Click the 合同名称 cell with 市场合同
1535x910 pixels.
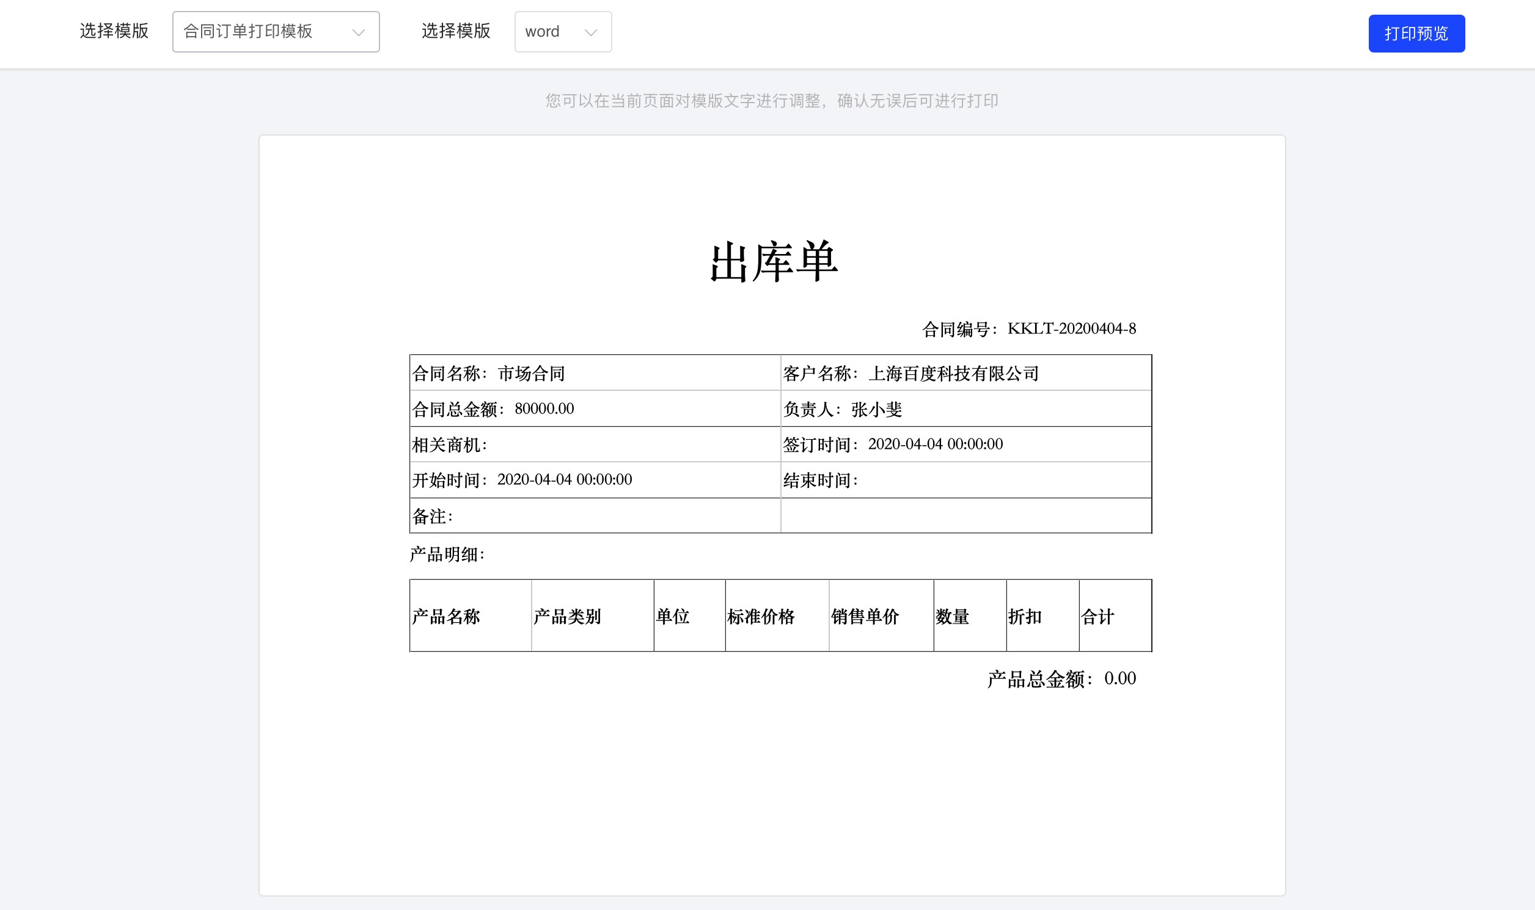tap(594, 373)
